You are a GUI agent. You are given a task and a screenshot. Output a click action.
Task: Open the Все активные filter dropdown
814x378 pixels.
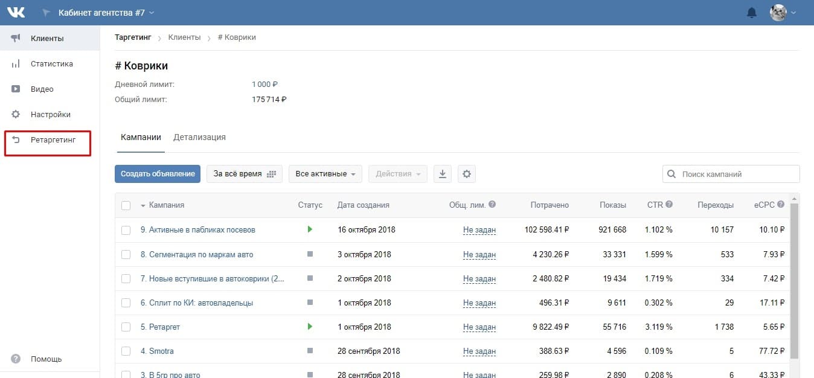(x=325, y=174)
